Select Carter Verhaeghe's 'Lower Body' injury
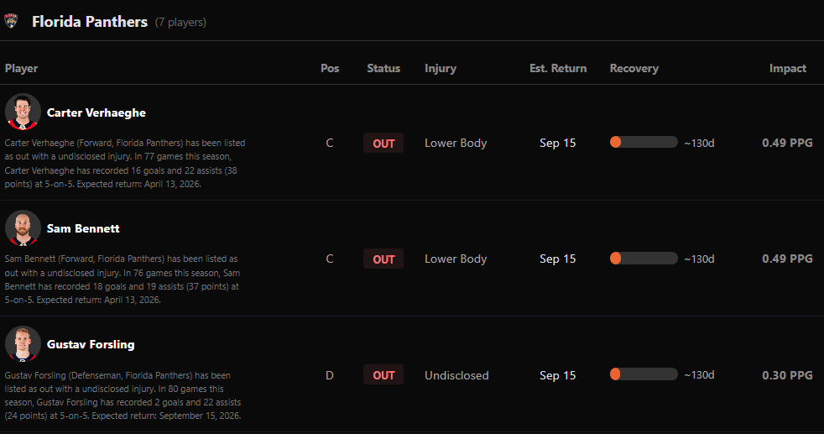824x434 pixels. click(x=456, y=143)
